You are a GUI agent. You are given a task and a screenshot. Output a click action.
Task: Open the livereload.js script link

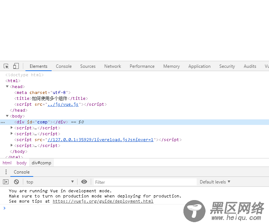click(100, 140)
